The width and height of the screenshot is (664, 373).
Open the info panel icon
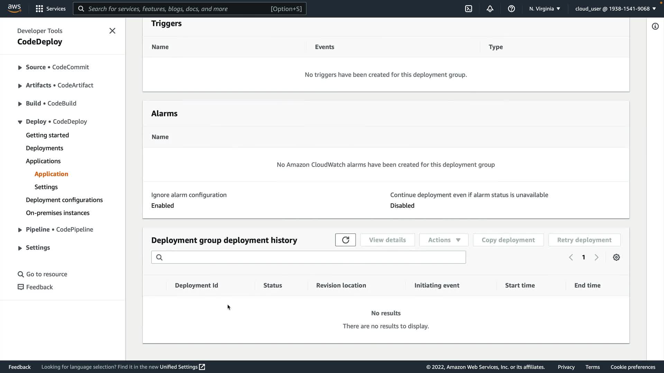(x=655, y=27)
